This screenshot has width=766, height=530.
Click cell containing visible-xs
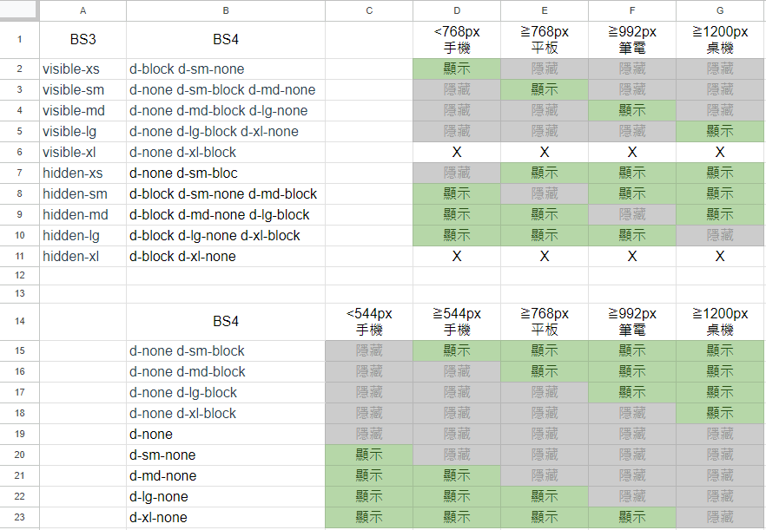coord(83,69)
